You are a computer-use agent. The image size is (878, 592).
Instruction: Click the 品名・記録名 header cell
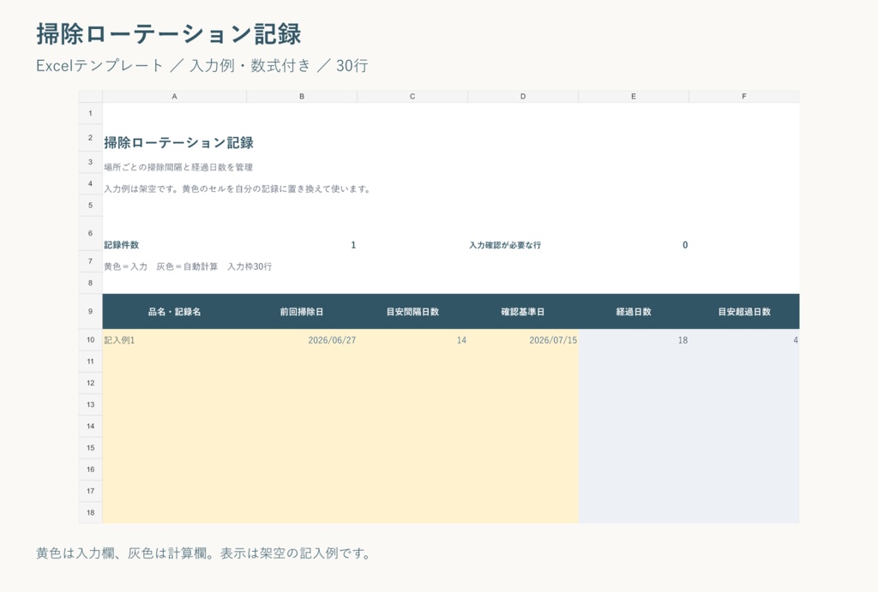[x=174, y=312]
